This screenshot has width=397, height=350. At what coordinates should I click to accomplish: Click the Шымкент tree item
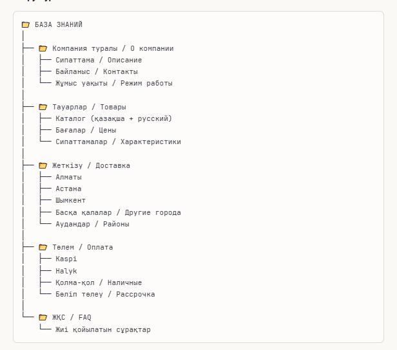pyautogui.click(x=71, y=200)
